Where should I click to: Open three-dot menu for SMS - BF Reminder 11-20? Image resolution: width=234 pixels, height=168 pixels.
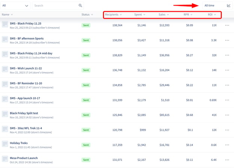(x=227, y=85)
